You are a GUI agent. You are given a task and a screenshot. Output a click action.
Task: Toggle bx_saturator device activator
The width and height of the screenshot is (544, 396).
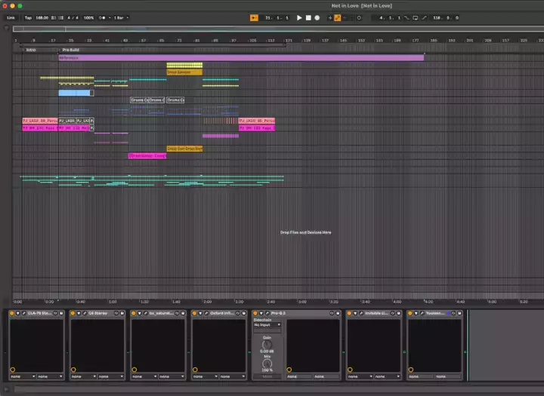[134, 313]
